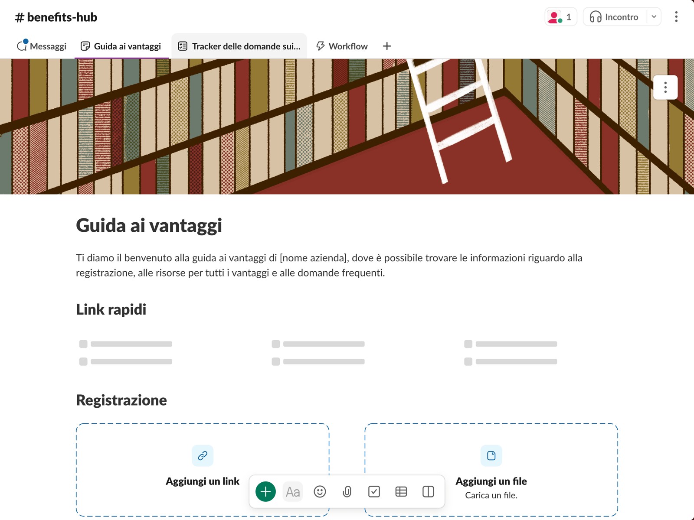Screen dimensions: 694x520
Task: Open the Workflow tab
Action: tap(342, 46)
